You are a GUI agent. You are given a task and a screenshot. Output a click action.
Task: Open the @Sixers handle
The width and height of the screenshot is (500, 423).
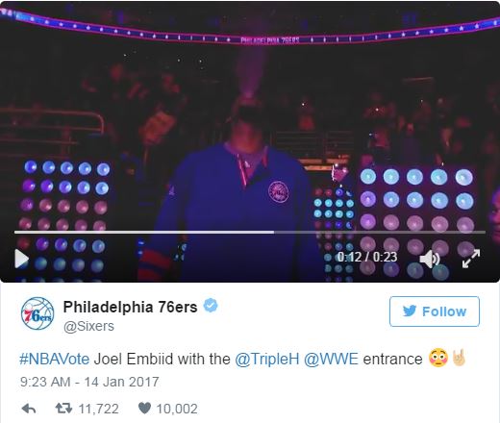click(x=88, y=326)
